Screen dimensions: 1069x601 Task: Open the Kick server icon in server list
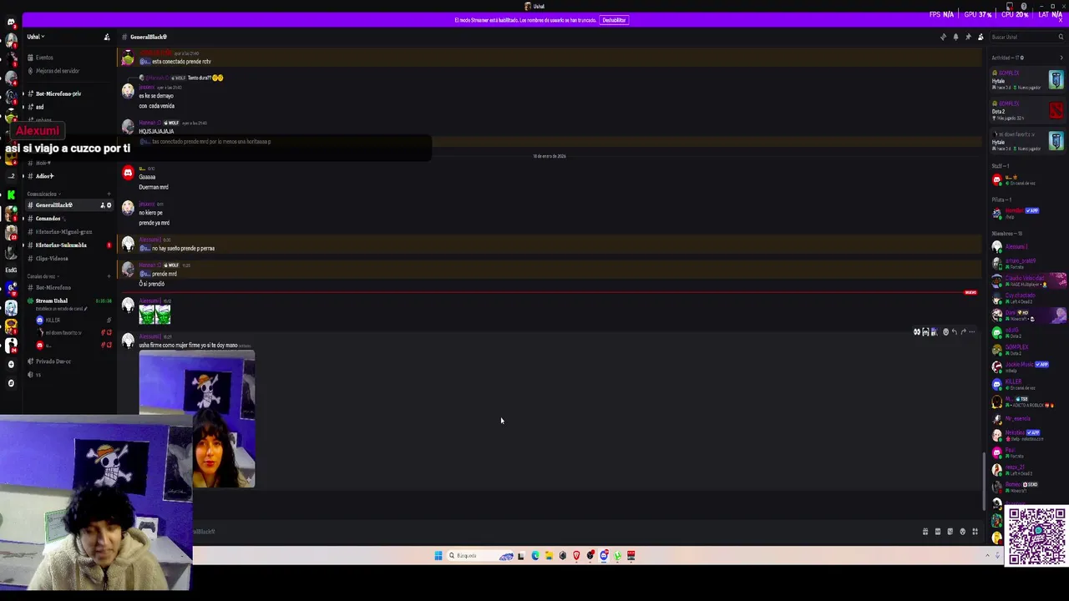[x=11, y=194]
